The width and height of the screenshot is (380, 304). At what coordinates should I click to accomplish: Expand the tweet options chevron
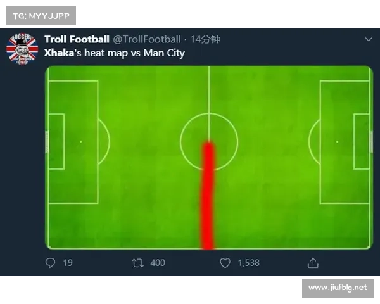point(369,39)
